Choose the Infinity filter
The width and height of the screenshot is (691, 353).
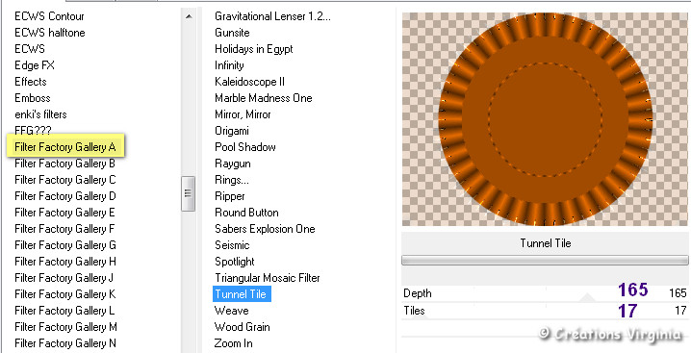[229, 65]
